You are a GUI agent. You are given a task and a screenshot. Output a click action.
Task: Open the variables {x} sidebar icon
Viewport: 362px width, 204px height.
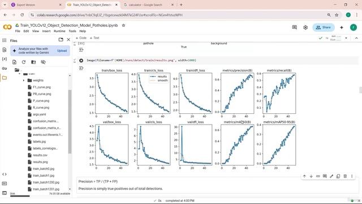click(5, 59)
